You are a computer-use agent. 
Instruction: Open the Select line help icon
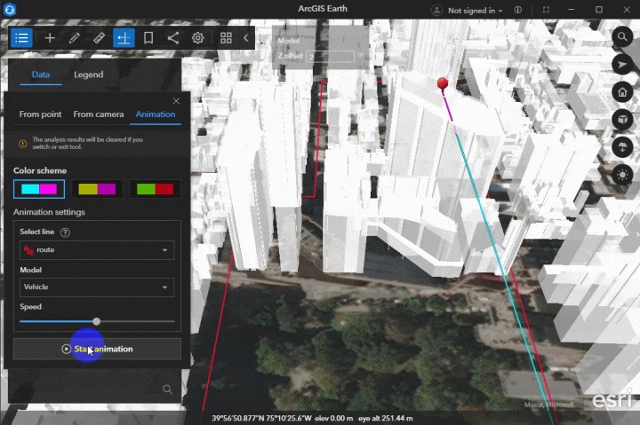click(x=65, y=232)
